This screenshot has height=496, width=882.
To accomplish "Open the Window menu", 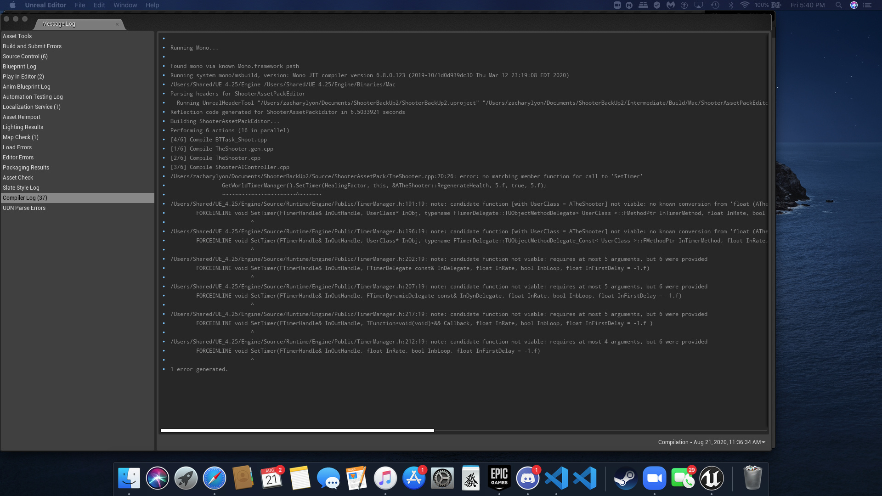I will (125, 5).
